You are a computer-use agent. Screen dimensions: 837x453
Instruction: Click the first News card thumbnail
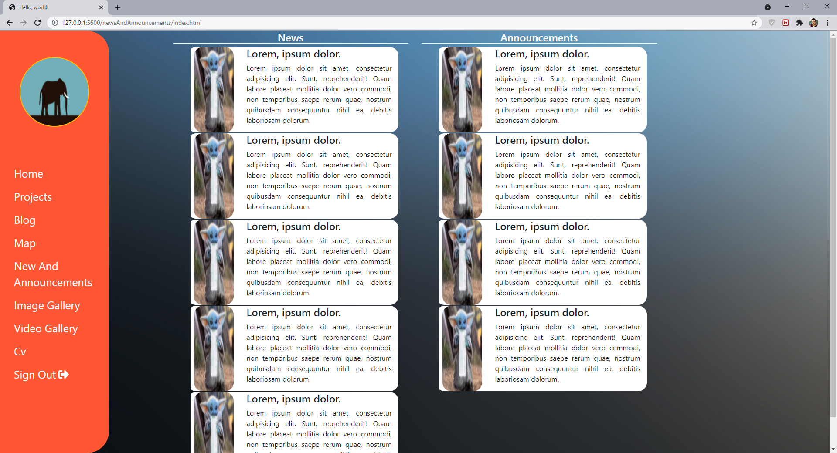[214, 90]
